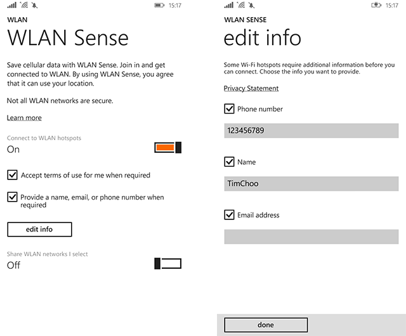The width and height of the screenshot is (406, 336).
Task: Uncheck Accept terms of use for me
Action: coord(12,174)
